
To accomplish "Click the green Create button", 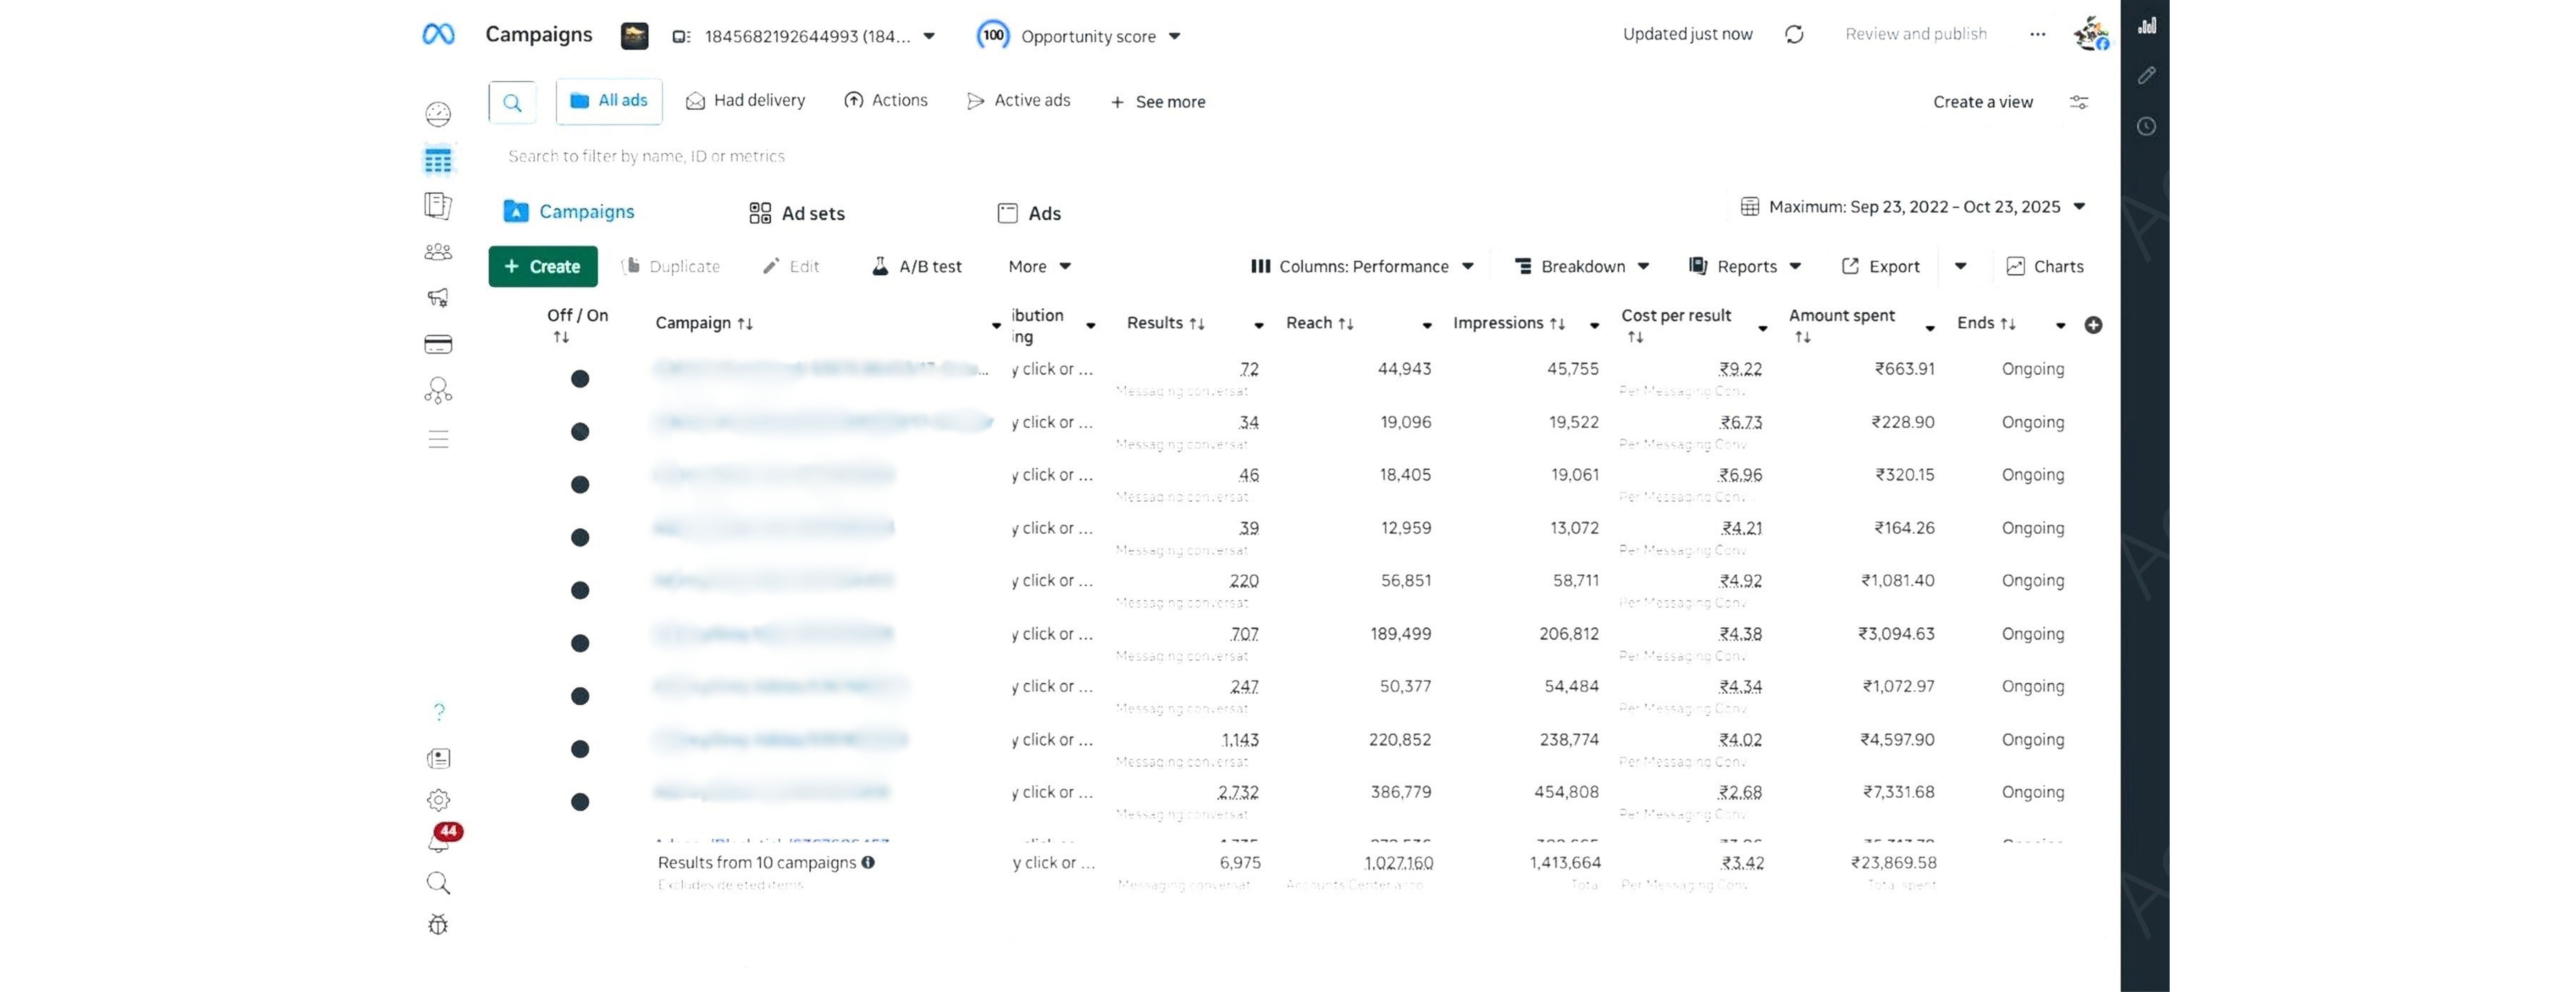I will pos(543,267).
